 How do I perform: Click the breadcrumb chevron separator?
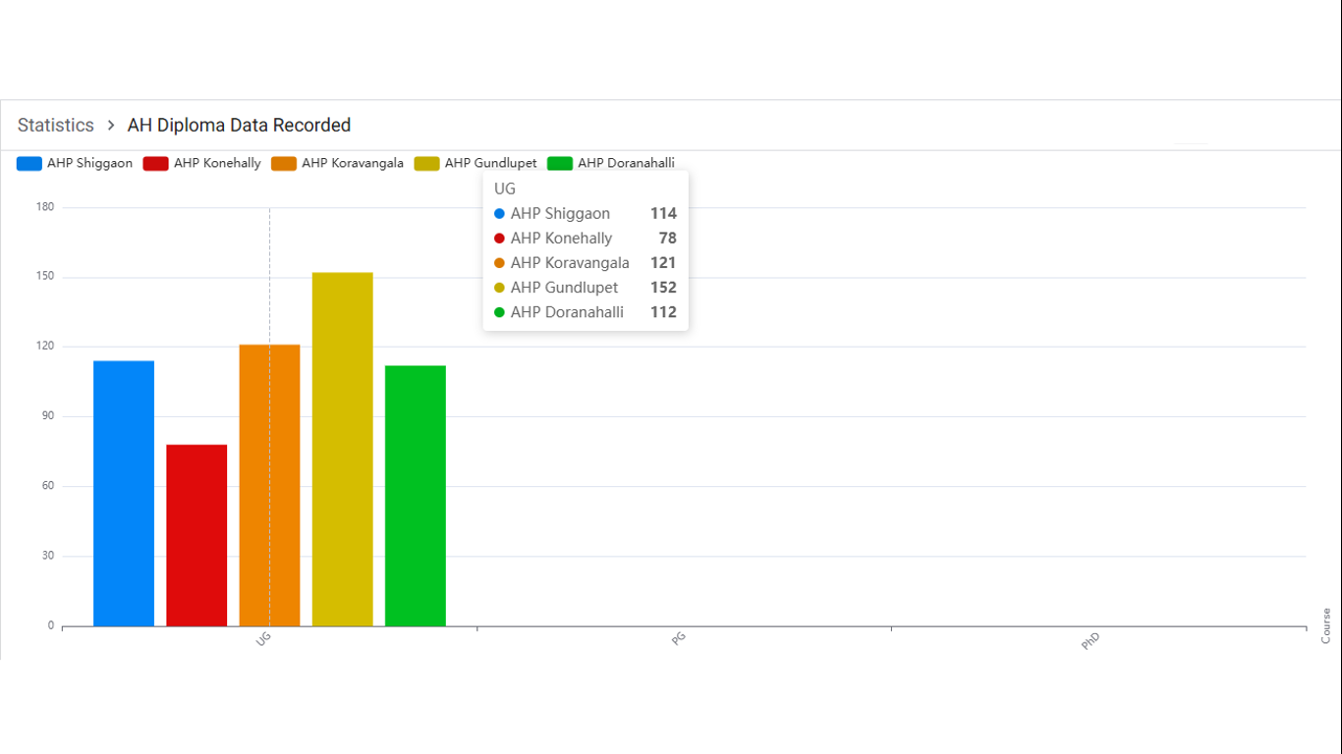coord(111,126)
